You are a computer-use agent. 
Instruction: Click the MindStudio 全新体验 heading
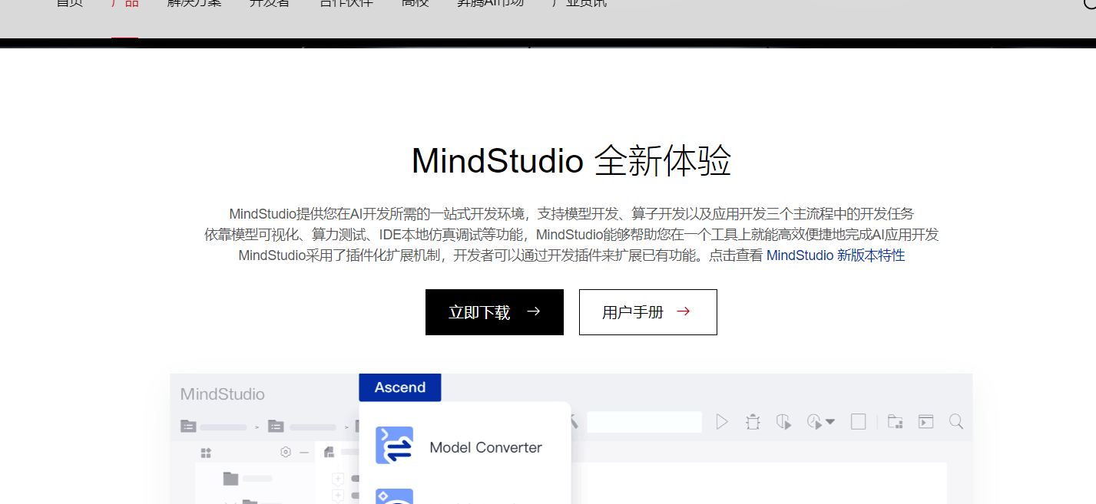[x=571, y=161]
